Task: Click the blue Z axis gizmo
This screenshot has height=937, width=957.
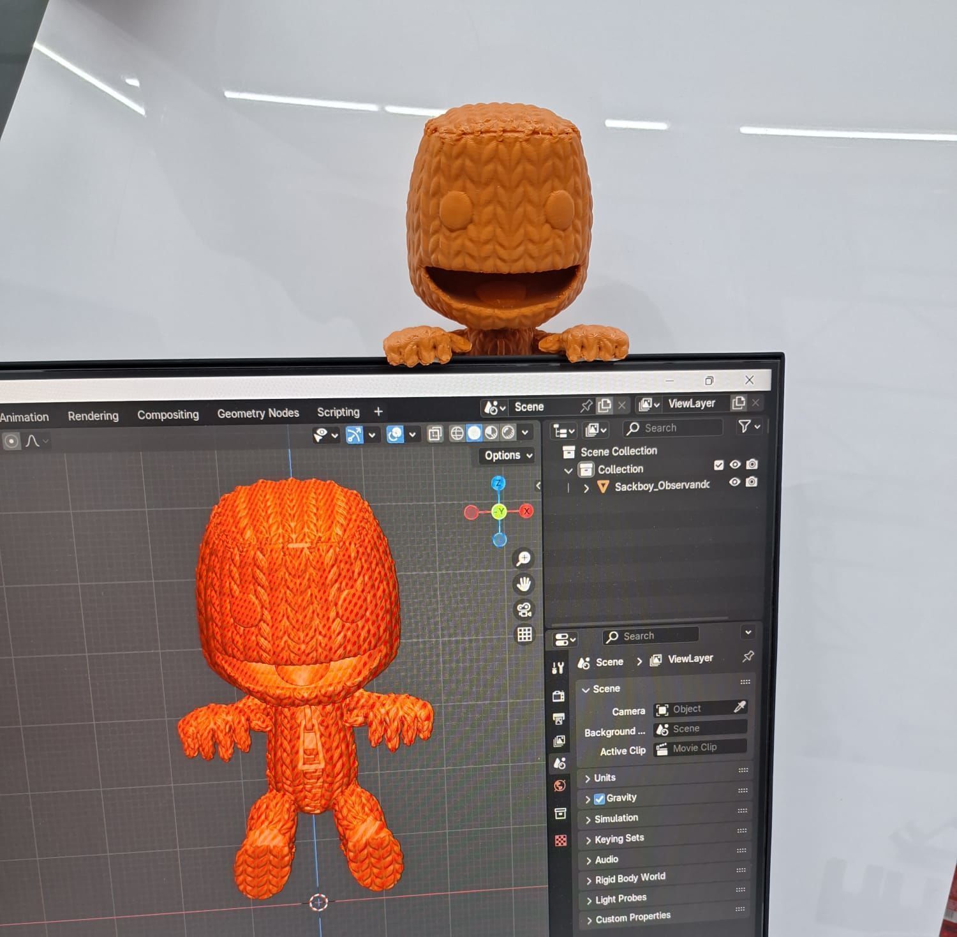Action: click(x=498, y=483)
